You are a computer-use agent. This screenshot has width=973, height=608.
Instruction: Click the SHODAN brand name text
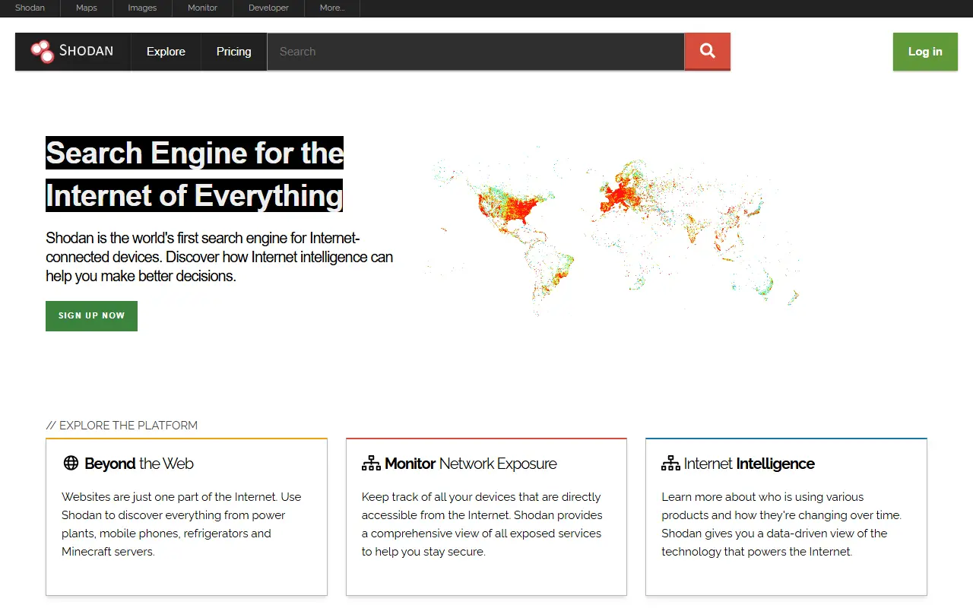[86, 52]
